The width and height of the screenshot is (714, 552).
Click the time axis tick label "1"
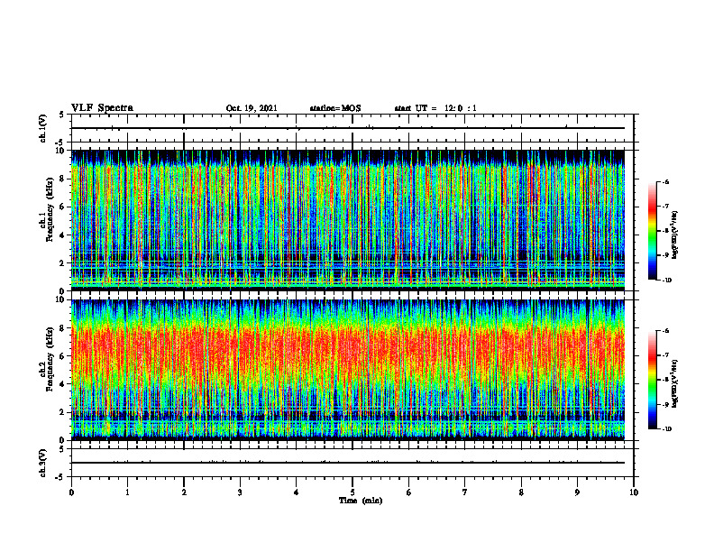(x=127, y=492)
